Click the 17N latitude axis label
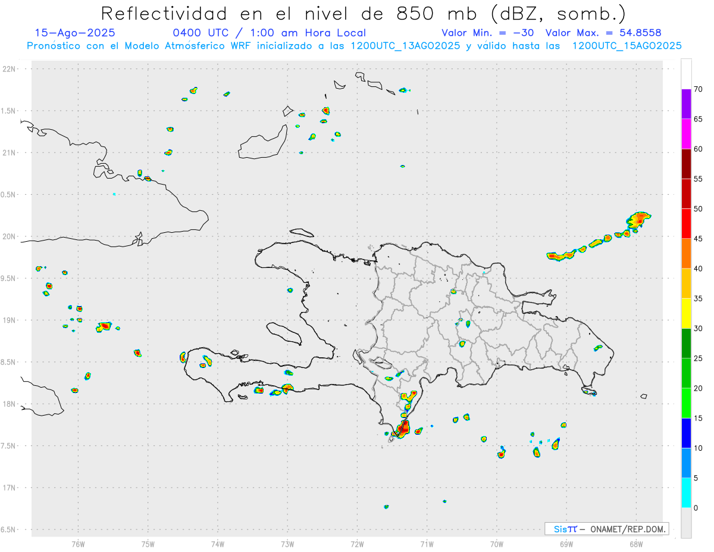Screen dimensions: 714x552 [10, 488]
